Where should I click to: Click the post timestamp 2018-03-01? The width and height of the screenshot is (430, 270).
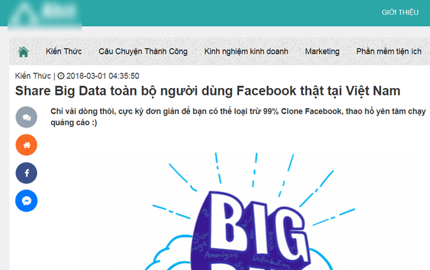click(x=103, y=76)
